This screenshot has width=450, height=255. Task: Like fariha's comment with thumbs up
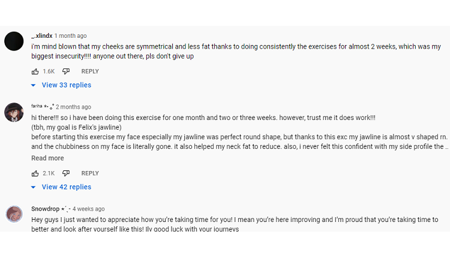35,173
